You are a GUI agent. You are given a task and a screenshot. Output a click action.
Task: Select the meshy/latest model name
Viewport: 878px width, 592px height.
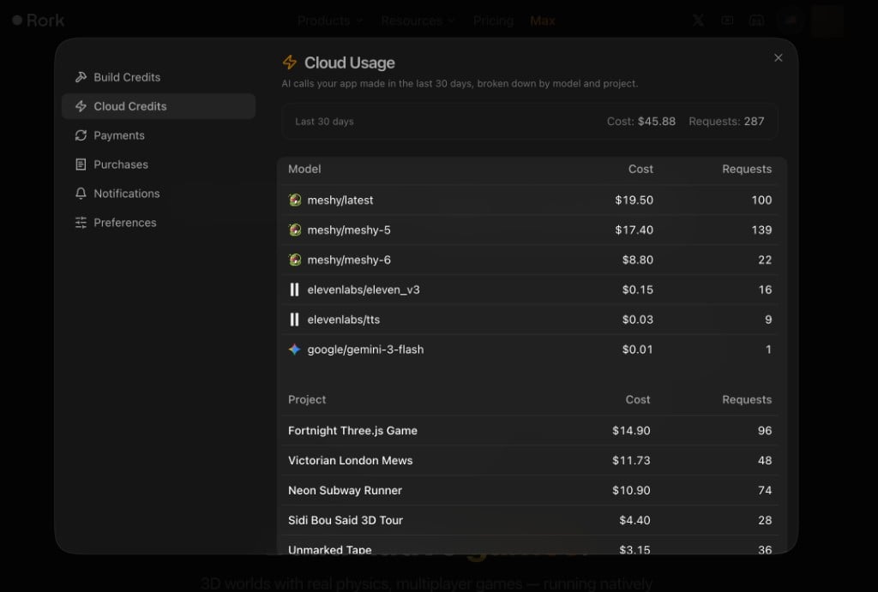[x=340, y=200]
